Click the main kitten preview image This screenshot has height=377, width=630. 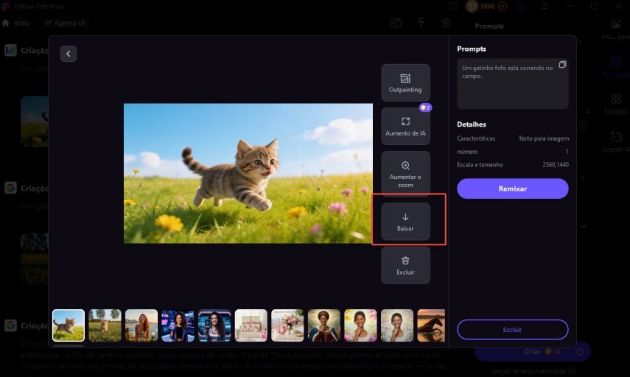(x=248, y=173)
